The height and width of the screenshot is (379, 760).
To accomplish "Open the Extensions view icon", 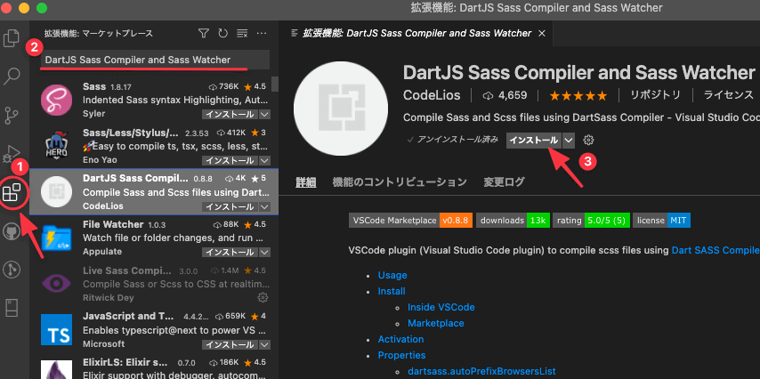I will (12, 192).
